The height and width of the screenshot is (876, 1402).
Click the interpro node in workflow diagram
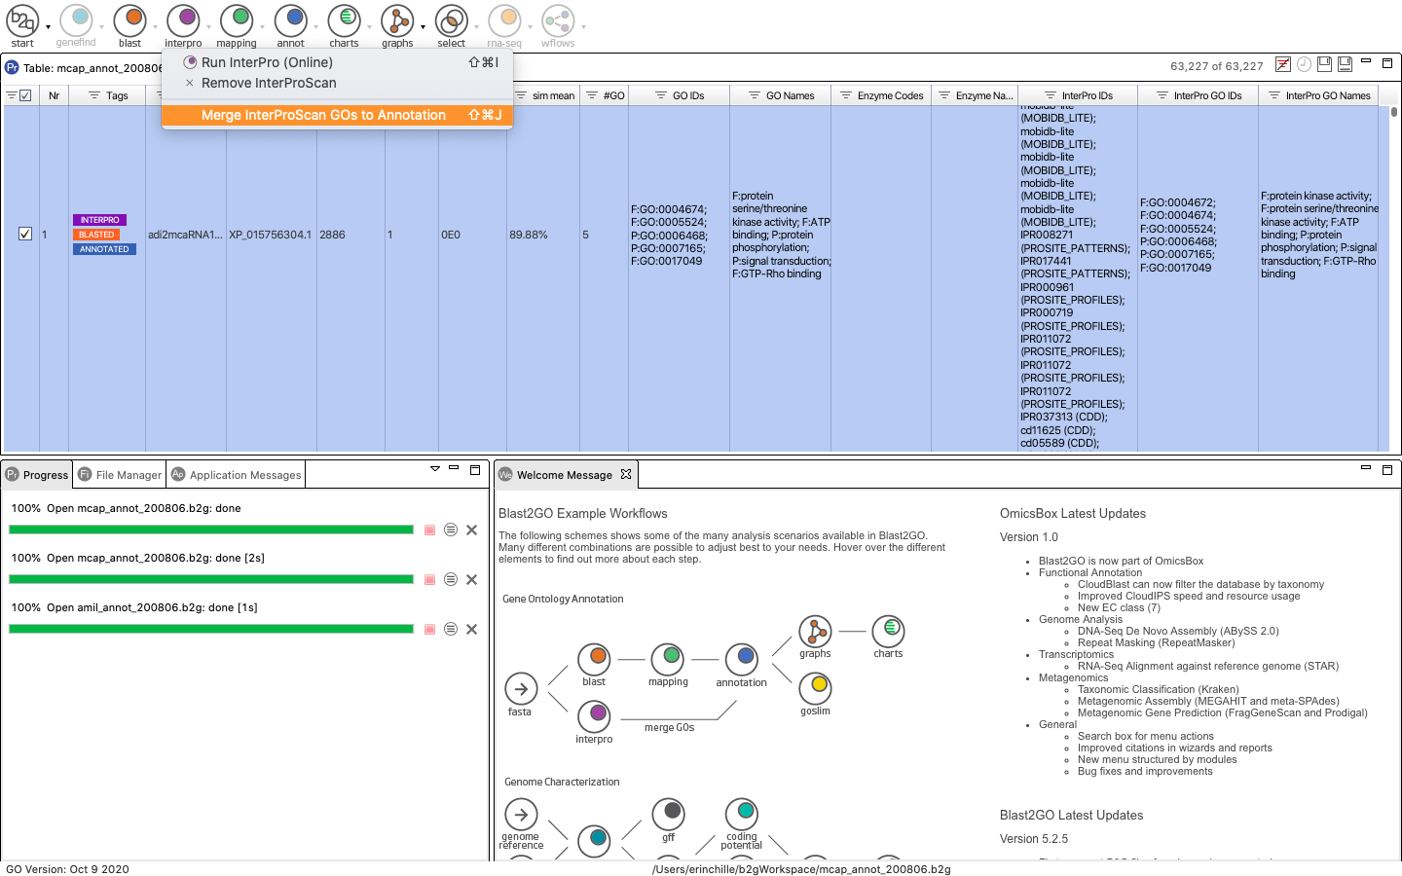594,716
